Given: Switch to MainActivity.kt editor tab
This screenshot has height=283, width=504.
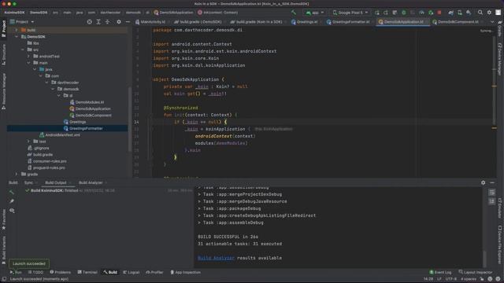Looking at the screenshot, I should coord(150,22).
